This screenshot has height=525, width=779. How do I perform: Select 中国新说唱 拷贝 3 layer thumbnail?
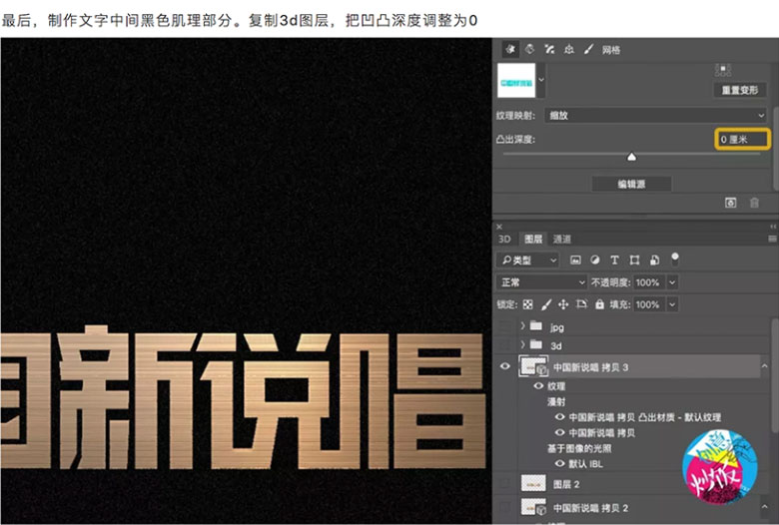(x=532, y=366)
